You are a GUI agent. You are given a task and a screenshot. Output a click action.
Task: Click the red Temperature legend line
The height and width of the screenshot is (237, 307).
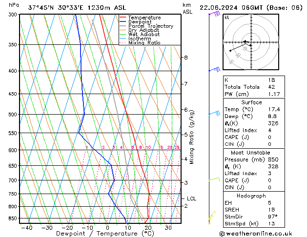click(x=123, y=18)
